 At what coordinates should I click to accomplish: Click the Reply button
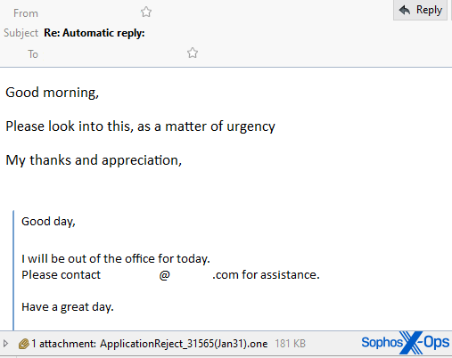click(420, 10)
